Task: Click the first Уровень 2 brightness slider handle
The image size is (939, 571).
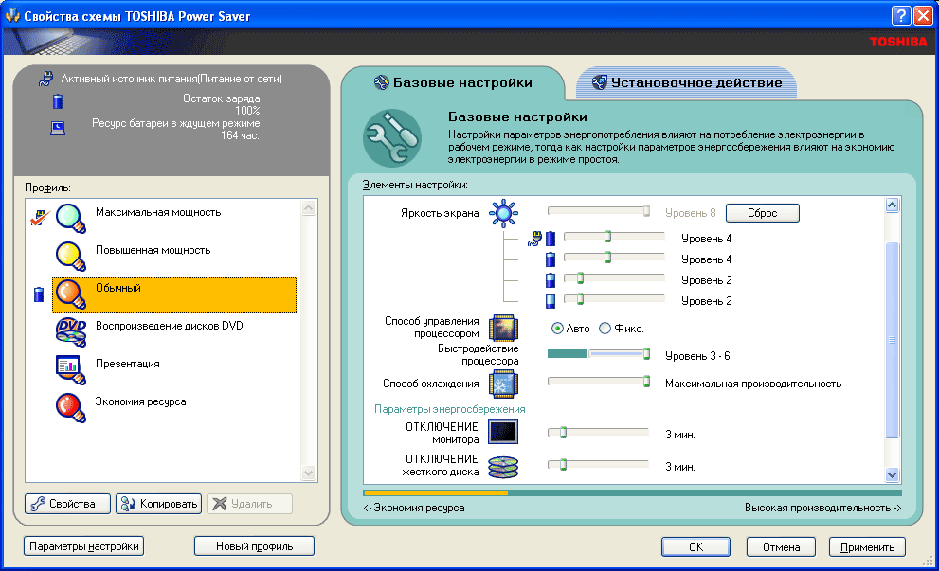Action: [580, 277]
